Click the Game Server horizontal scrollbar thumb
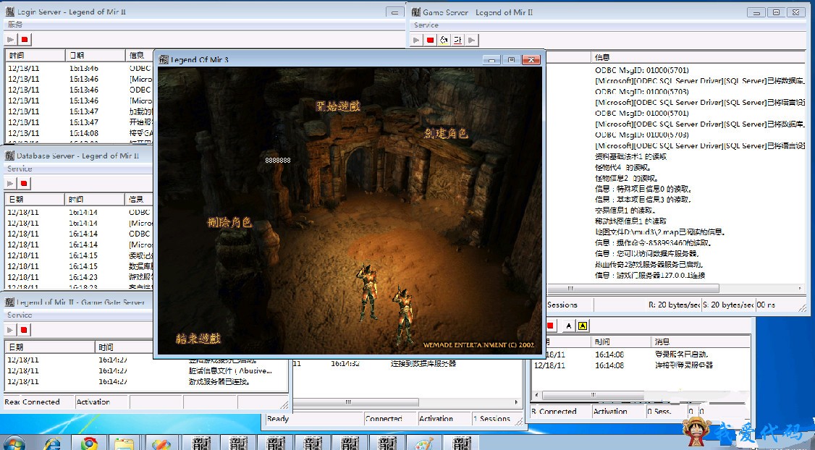The image size is (815, 450). point(633,288)
